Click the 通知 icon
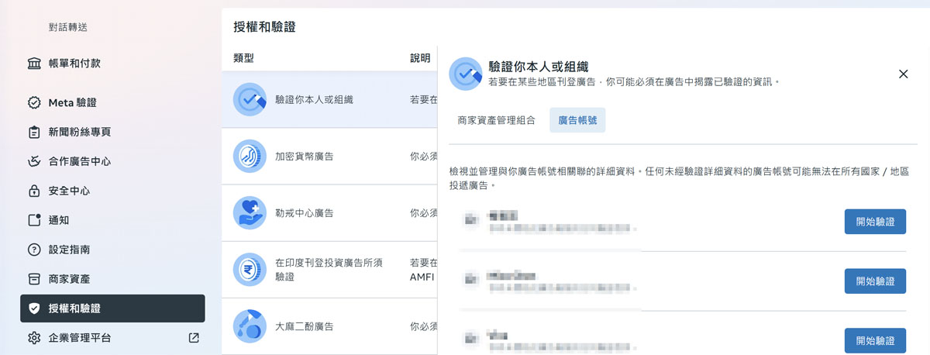 coord(34,220)
